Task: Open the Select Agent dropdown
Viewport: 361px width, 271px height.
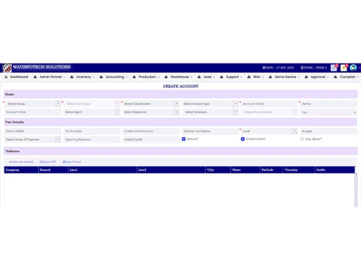Action: (92, 112)
